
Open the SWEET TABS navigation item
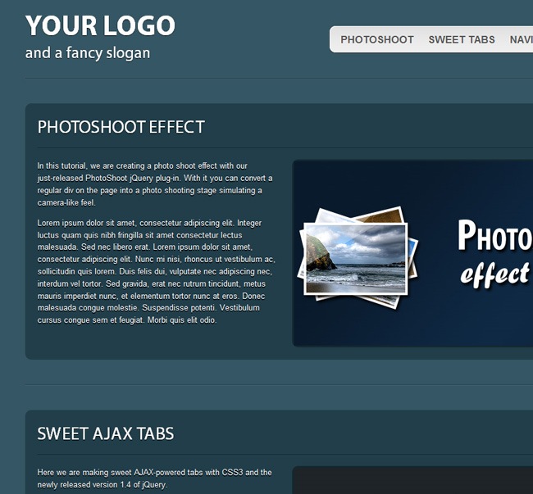pyautogui.click(x=462, y=39)
